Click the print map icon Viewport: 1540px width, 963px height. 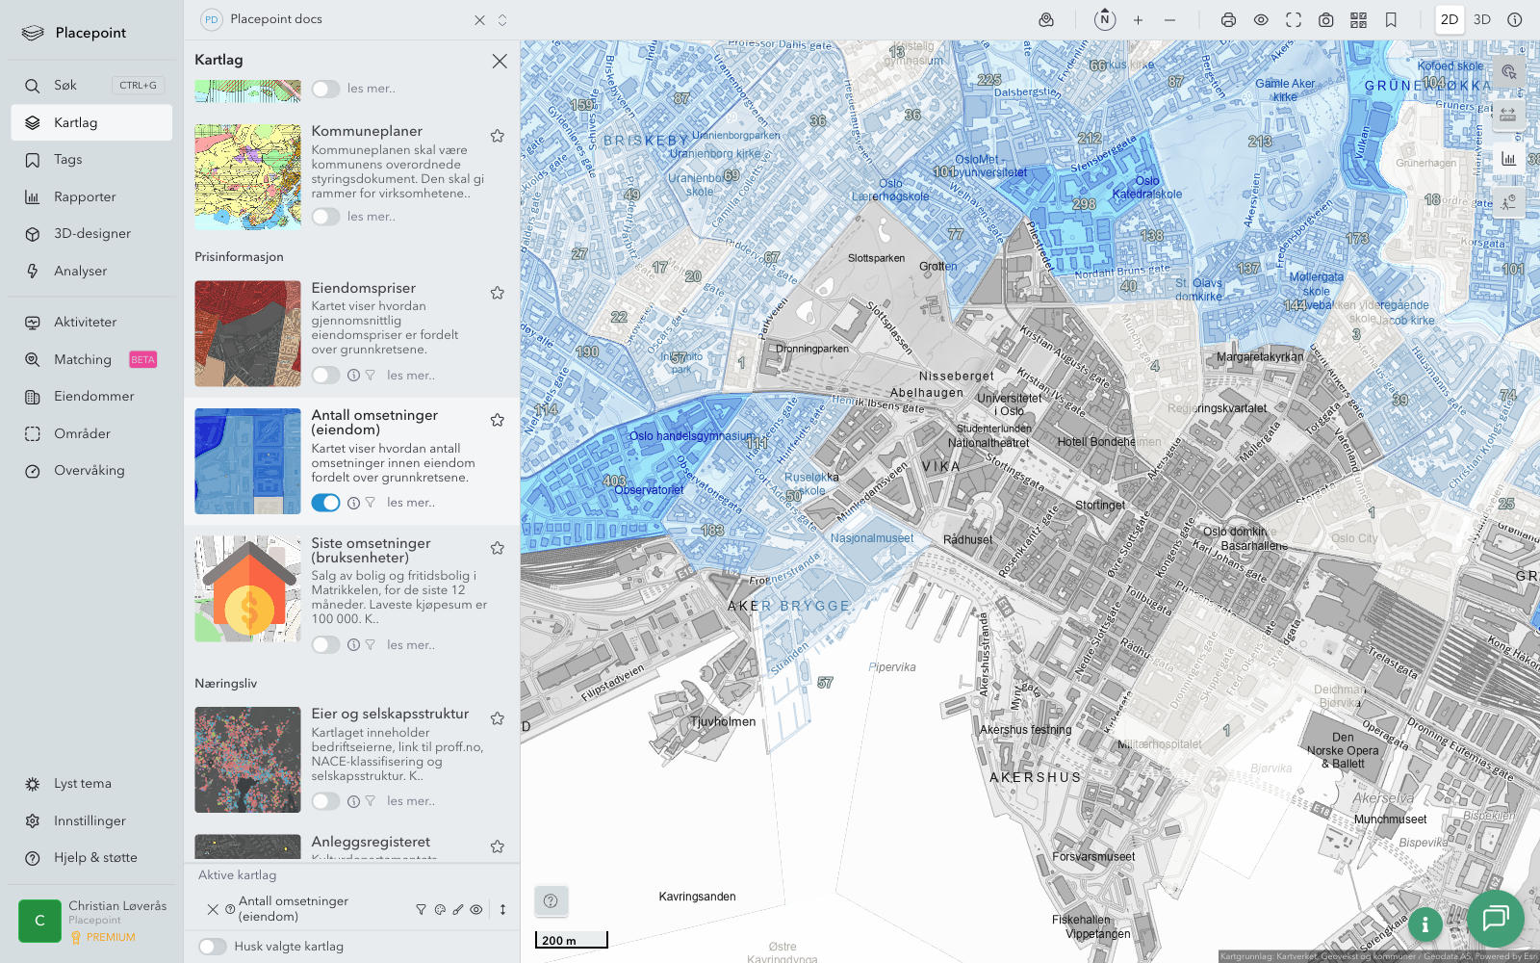point(1228,20)
